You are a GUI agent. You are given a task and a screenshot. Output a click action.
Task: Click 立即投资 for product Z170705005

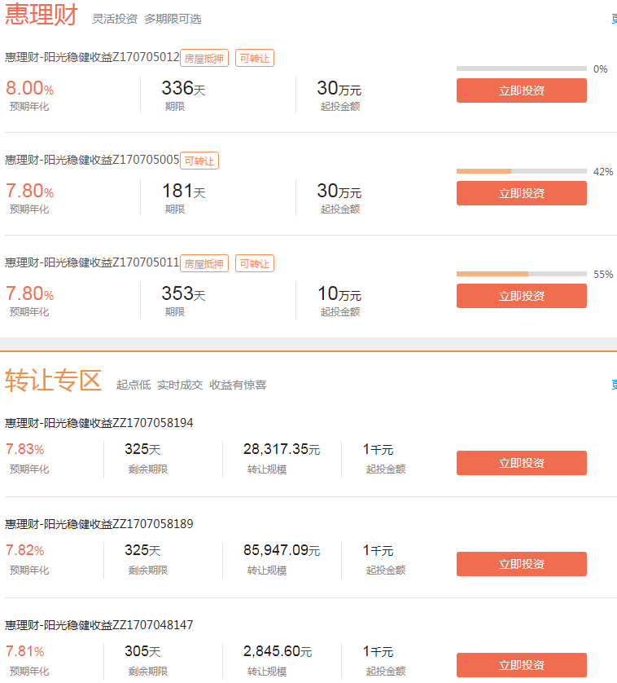(x=521, y=193)
